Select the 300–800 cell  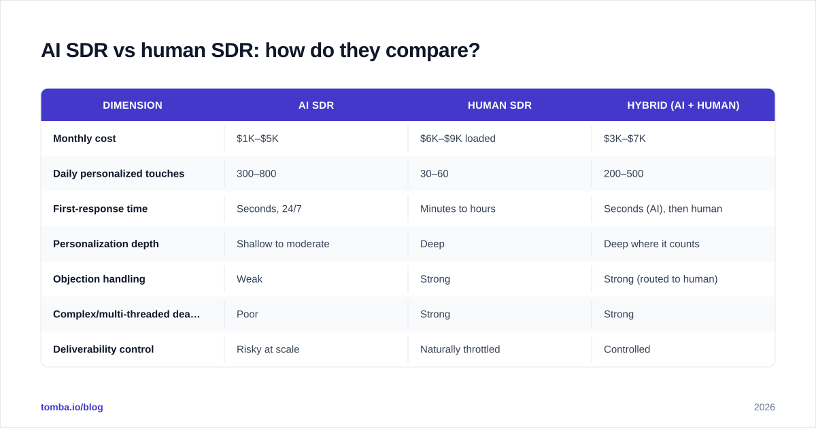point(316,174)
